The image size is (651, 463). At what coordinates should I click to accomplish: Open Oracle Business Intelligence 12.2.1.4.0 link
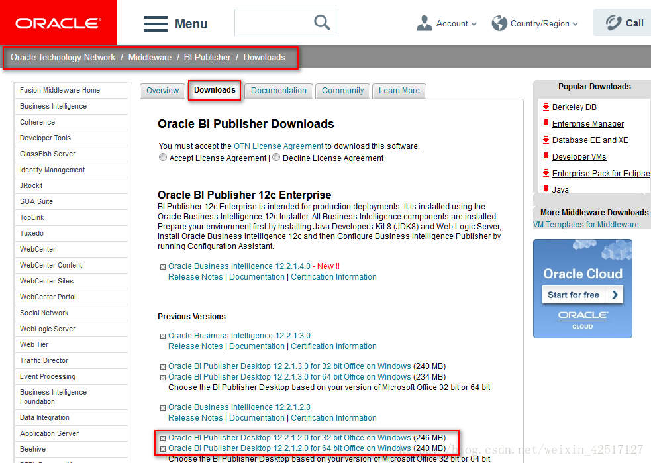pyautogui.click(x=239, y=266)
